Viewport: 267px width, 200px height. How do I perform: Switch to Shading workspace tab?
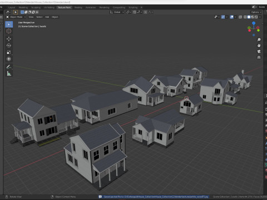pos(78,8)
